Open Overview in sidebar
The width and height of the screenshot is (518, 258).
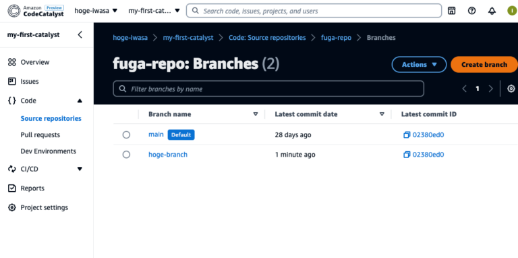35,62
